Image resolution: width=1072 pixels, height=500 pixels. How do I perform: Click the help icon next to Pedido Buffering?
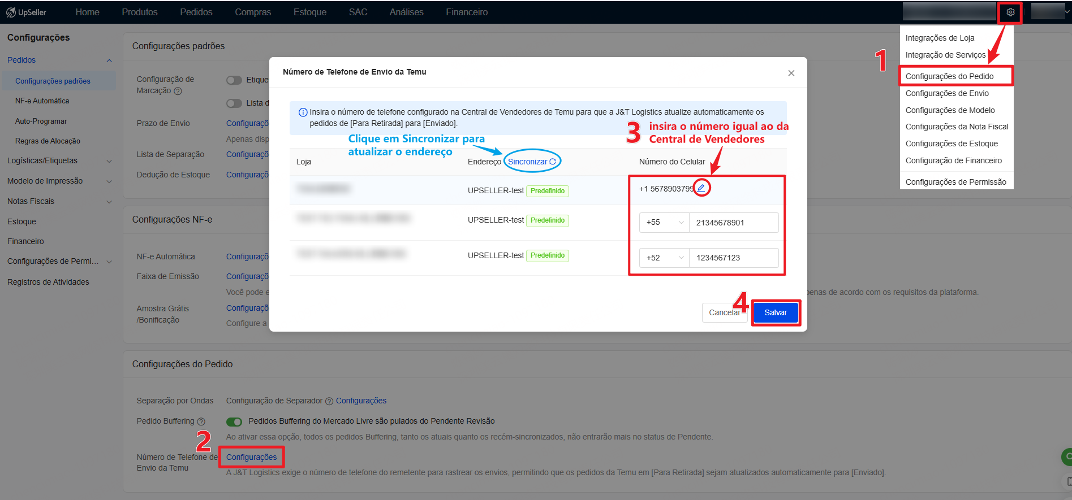201,421
